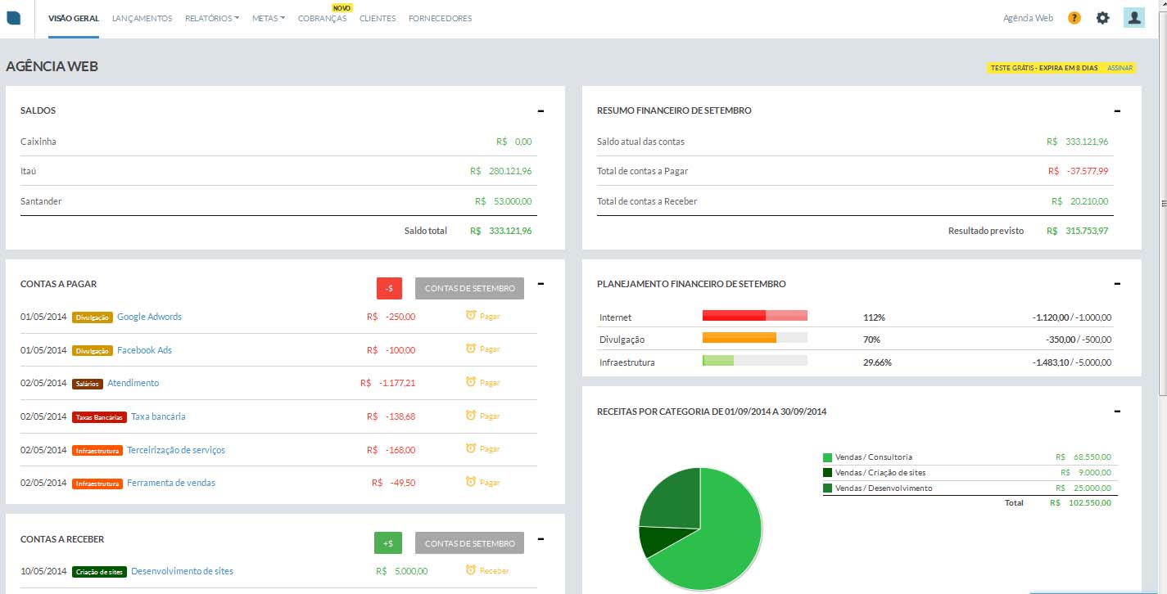The height and width of the screenshot is (594, 1167).
Task: Open the Fornecedores menu
Action: coord(440,18)
